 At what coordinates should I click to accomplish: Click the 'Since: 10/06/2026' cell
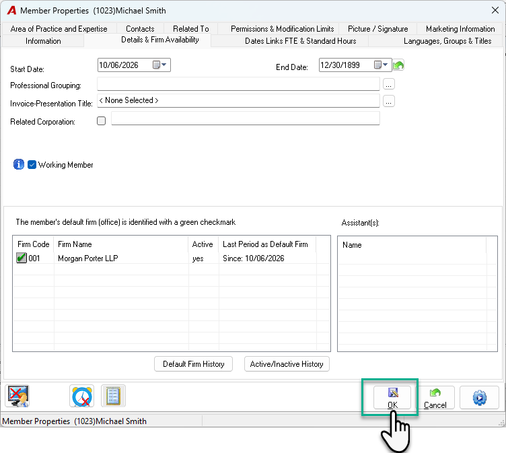click(x=268, y=258)
